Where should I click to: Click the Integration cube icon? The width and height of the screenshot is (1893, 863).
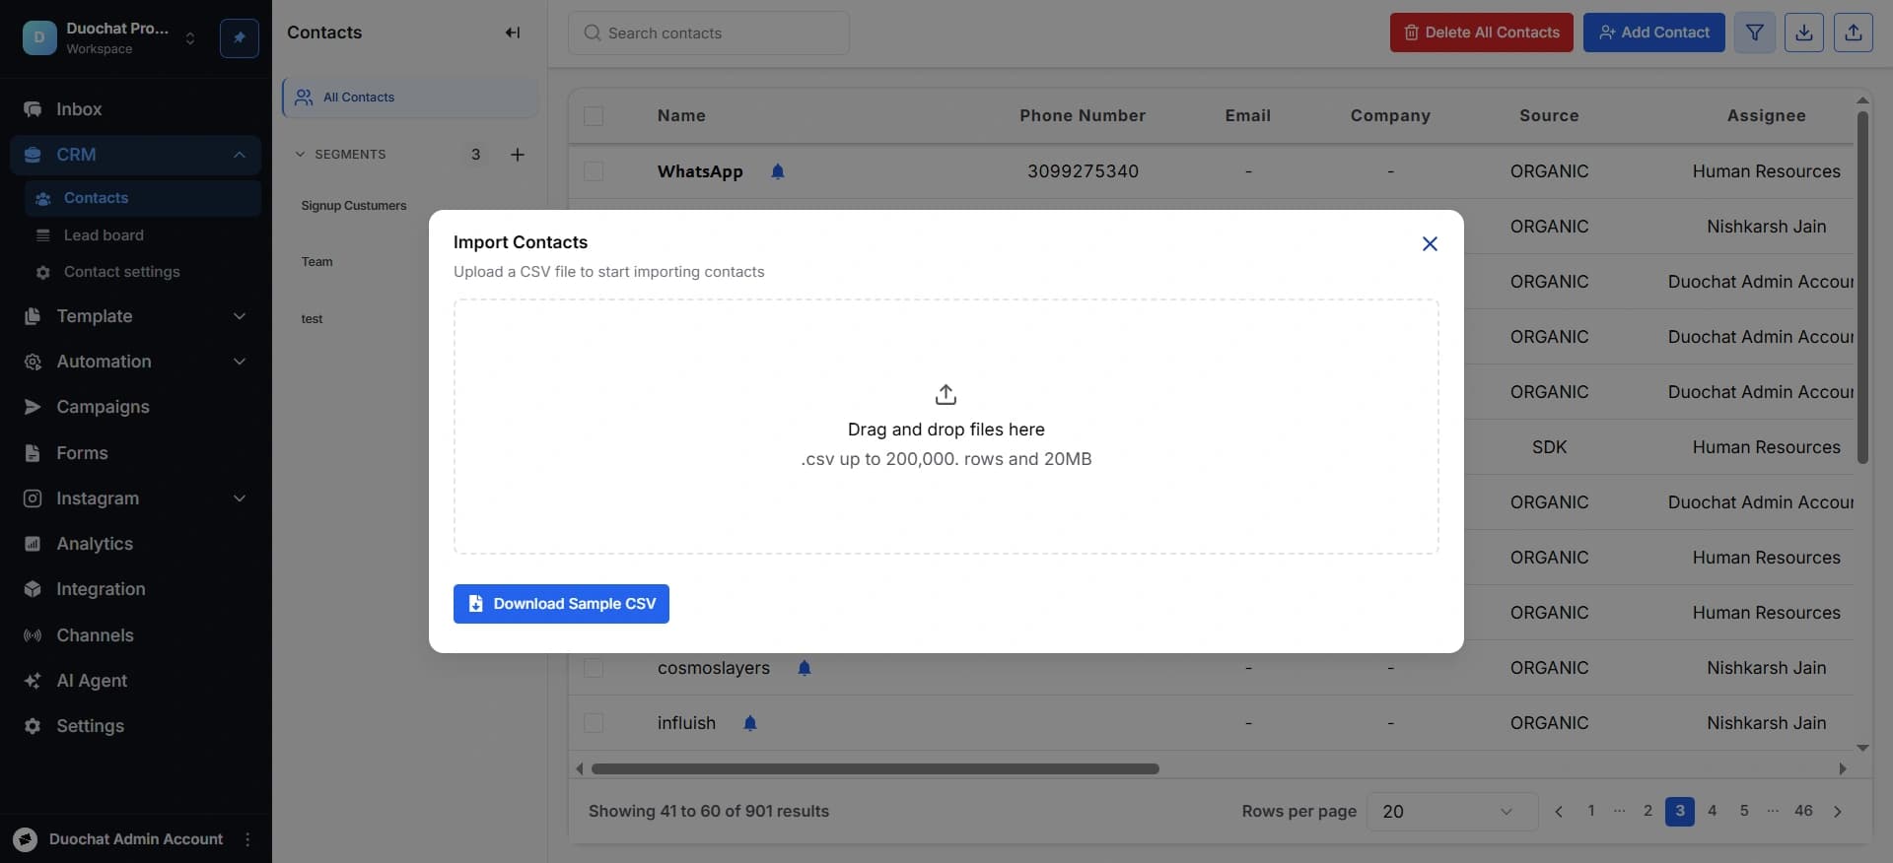[x=33, y=589]
